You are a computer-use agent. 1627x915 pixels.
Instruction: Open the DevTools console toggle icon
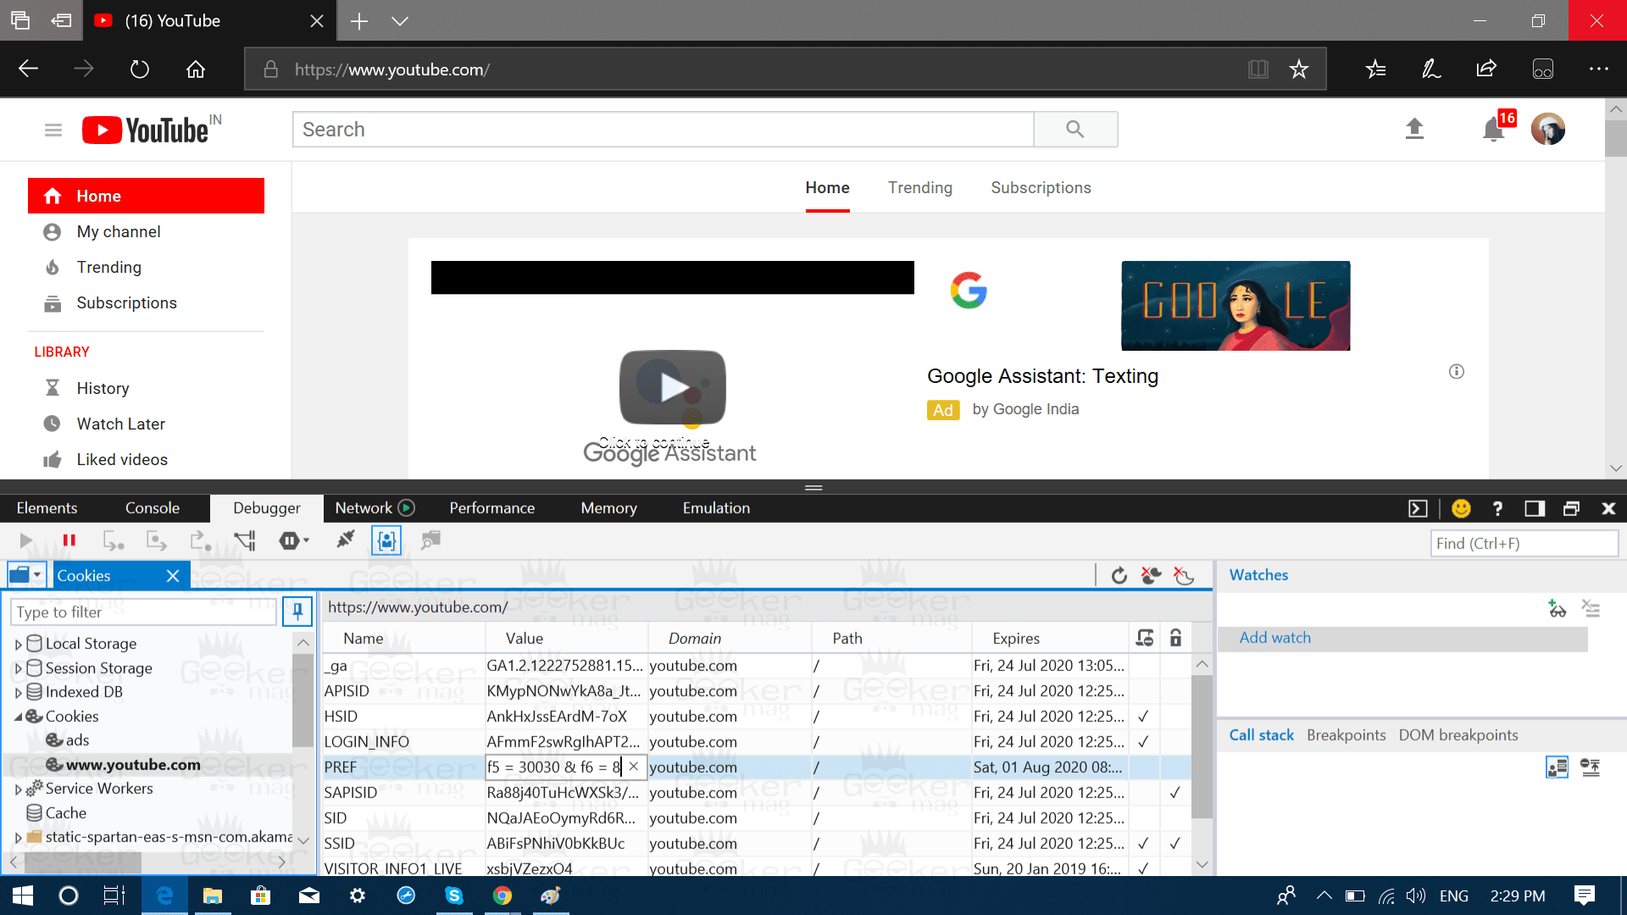point(1418,508)
